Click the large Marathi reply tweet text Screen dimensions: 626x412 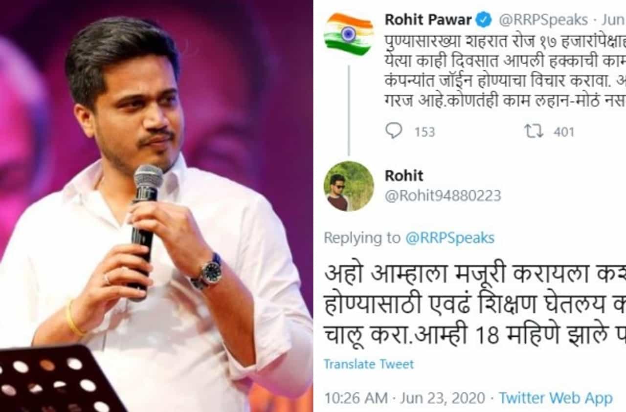click(x=475, y=304)
